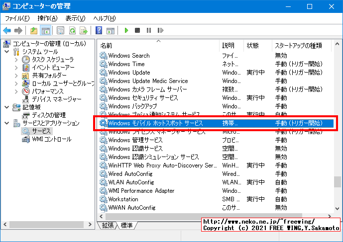Stop the service with the square icon

pyautogui.click(x=137, y=30)
